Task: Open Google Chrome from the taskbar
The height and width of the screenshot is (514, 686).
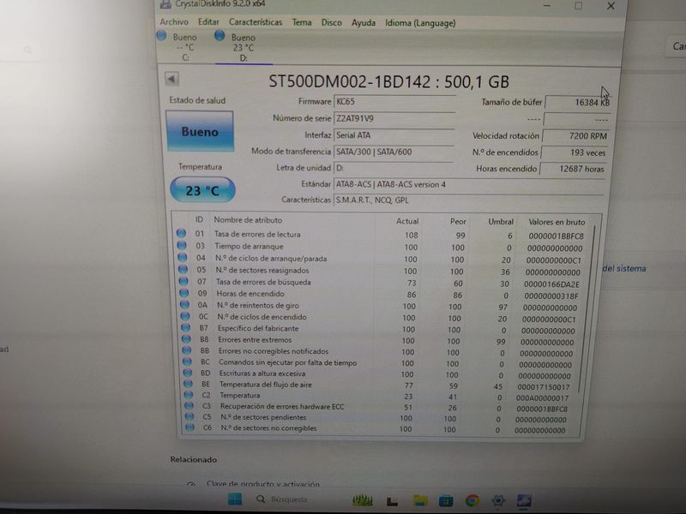Action: coord(472,500)
